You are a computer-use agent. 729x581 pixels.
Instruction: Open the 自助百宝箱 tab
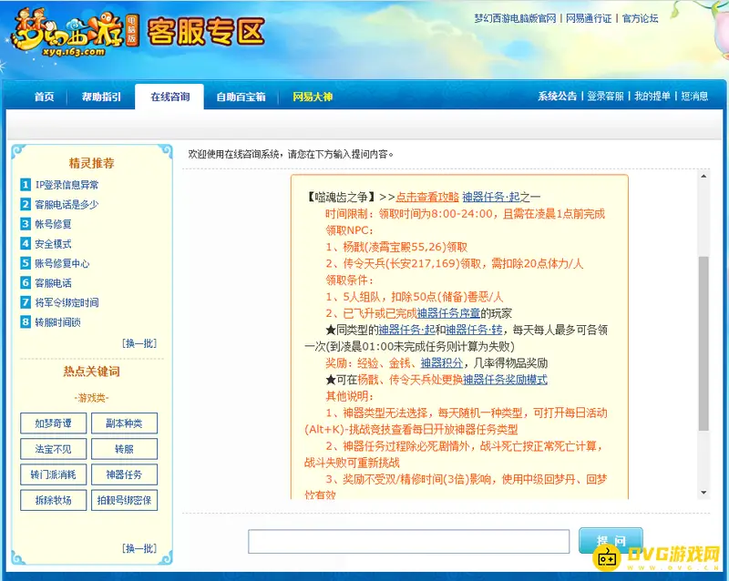(241, 97)
